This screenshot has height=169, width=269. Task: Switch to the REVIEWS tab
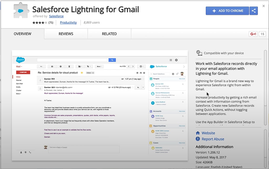pos(66,34)
